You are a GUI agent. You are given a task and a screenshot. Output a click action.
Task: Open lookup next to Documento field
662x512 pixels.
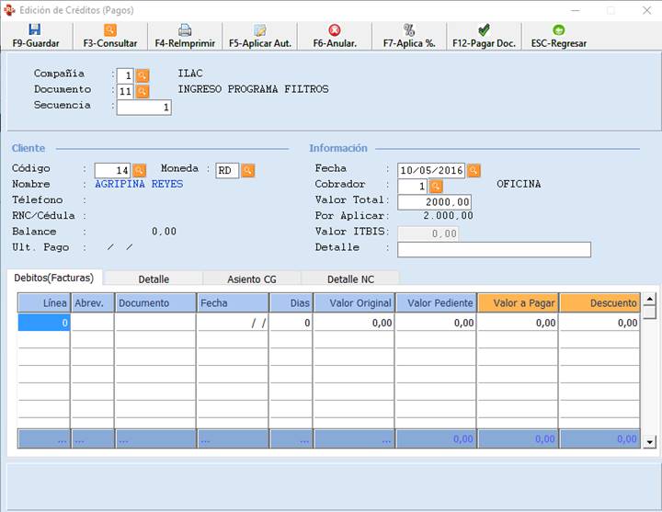click(142, 91)
